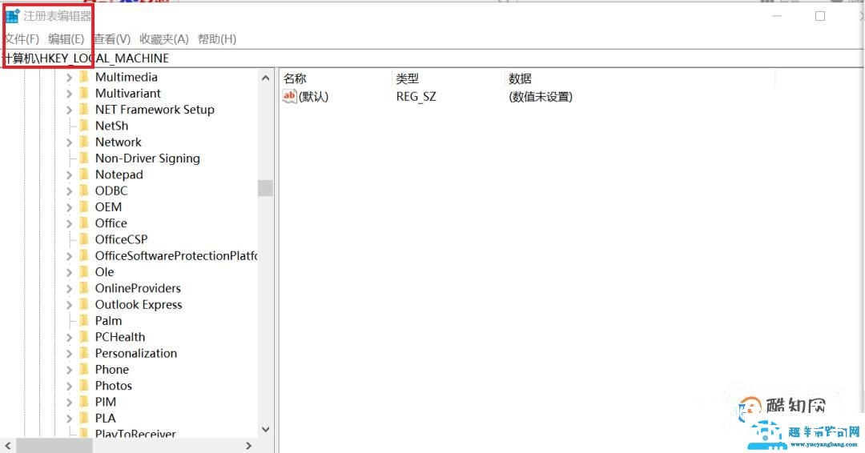Click the ODBC folder icon
The height and width of the screenshot is (453, 865).
point(84,190)
